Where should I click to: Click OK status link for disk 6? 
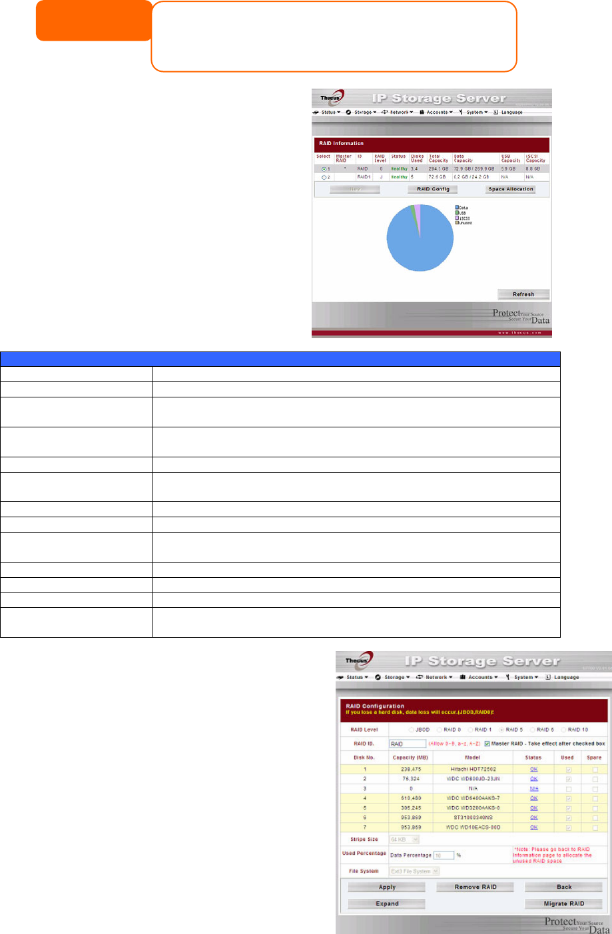[x=533, y=817]
